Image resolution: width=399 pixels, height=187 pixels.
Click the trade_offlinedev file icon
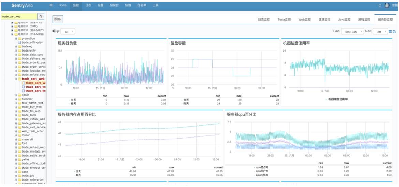coord(19,42)
